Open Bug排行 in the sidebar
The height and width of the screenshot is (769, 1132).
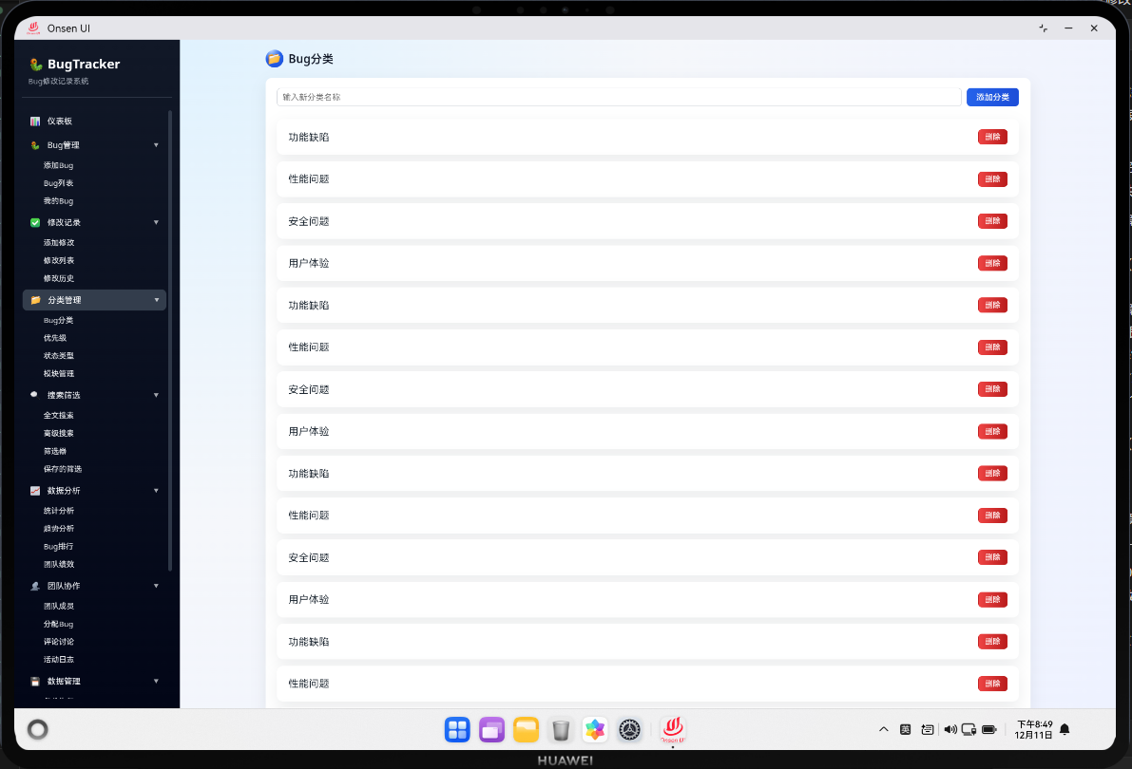click(x=59, y=547)
